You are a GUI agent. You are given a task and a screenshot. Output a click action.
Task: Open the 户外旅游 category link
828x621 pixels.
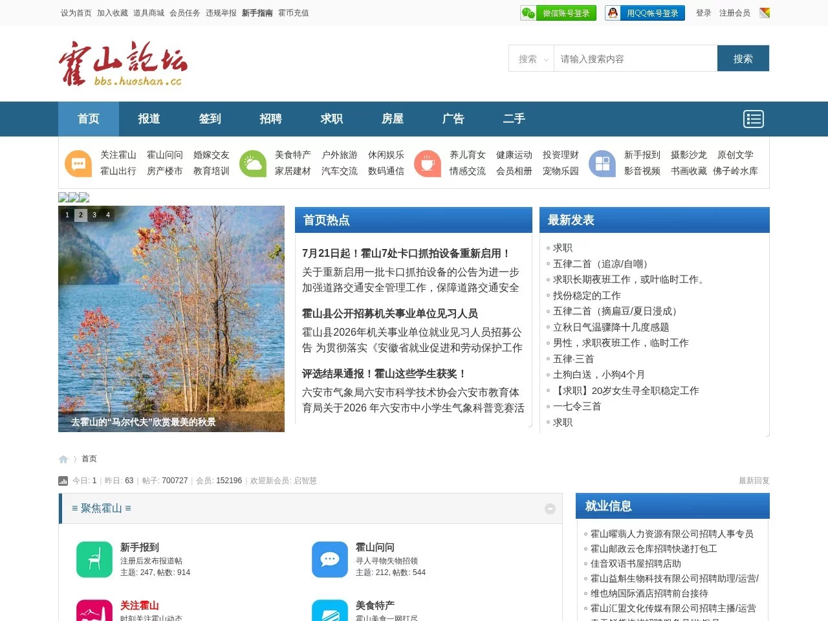pos(340,155)
